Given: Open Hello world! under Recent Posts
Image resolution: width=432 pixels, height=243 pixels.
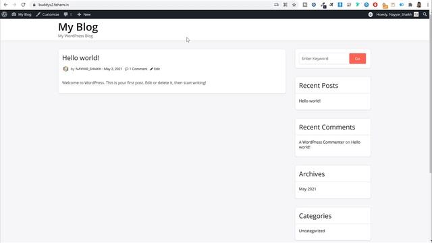Looking at the screenshot, I should pyautogui.click(x=310, y=101).
